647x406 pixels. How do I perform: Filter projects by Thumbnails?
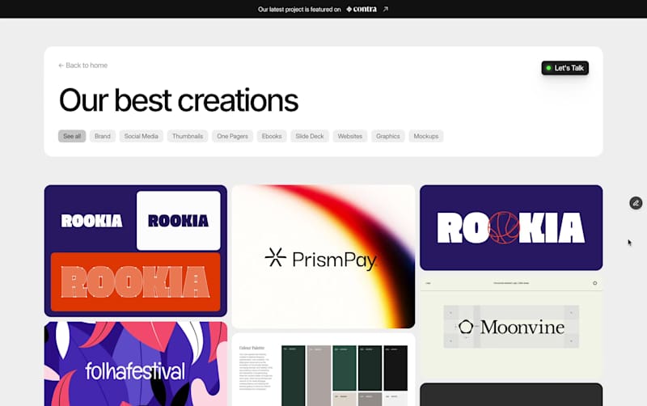[x=188, y=136]
